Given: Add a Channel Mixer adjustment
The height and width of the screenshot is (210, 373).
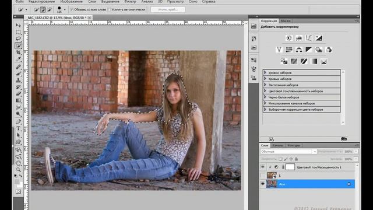Looking at the screenshot, I should (329, 50).
